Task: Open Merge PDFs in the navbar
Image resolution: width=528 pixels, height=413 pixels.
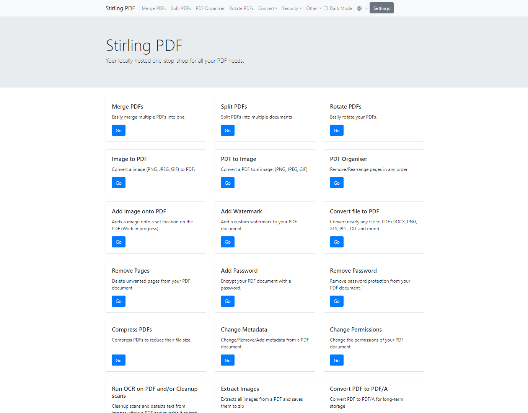Action: click(154, 8)
